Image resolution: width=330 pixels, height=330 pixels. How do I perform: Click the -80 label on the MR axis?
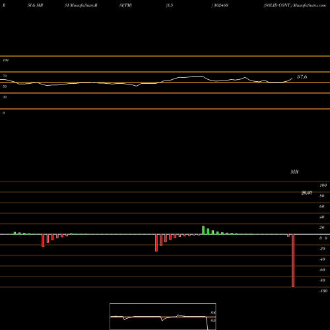point(322,280)
